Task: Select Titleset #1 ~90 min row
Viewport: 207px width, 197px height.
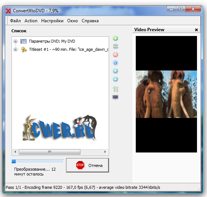Action: coord(69,49)
